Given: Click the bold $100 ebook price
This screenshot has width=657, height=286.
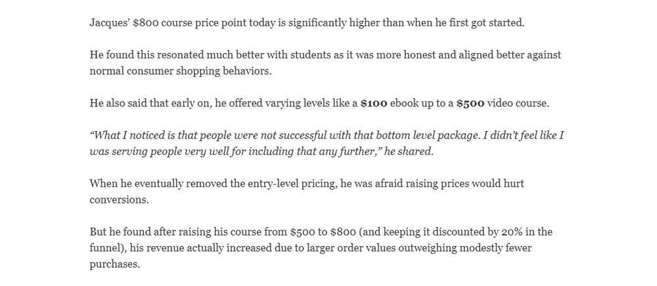Looking at the screenshot, I should tap(374, 103).
